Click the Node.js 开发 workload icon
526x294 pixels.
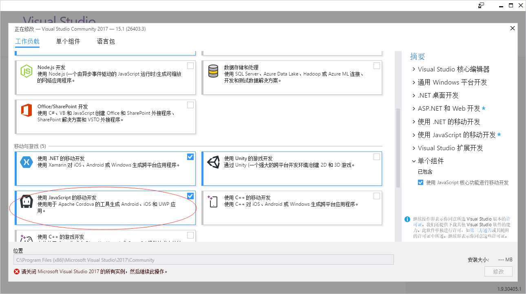27,71
